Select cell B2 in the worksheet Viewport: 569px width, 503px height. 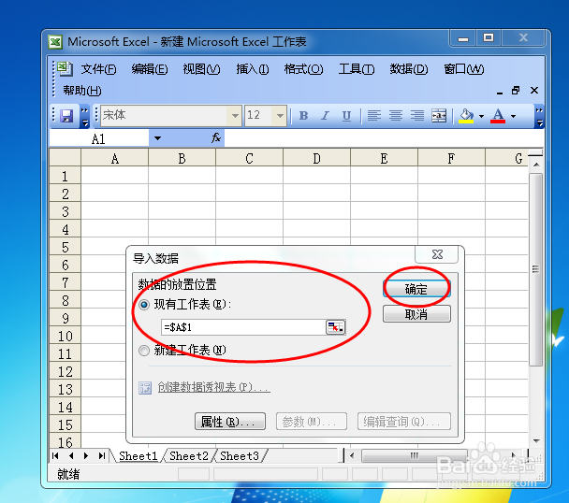point(182,194)
